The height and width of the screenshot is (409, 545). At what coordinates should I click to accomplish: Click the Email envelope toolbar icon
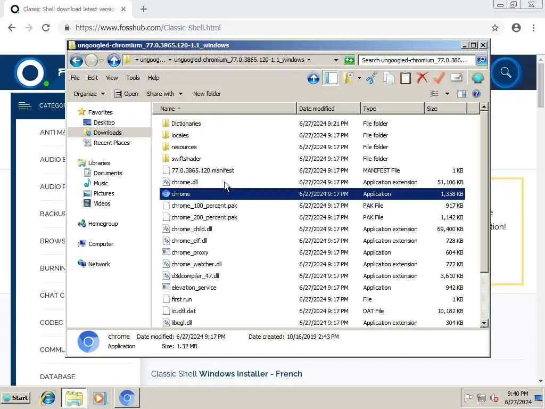pyautogui.click(x=456, y=78)
